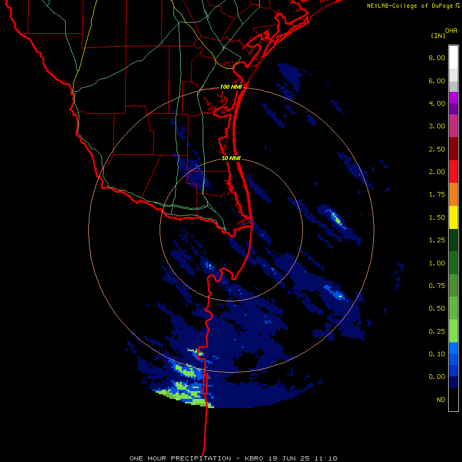Image resolution: width=462 pixels, height=462 pixels.
Task: Click the 100 NMI range ring label
Action: 231,87
